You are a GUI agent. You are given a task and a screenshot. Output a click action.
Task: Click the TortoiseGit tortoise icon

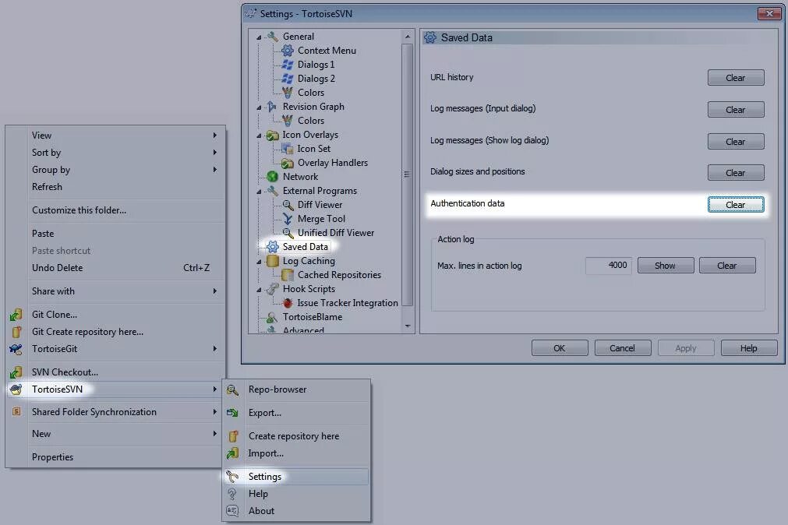point(16,349)
